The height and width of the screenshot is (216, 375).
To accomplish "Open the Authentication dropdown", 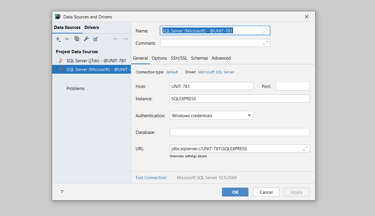I will pos(212,115).
